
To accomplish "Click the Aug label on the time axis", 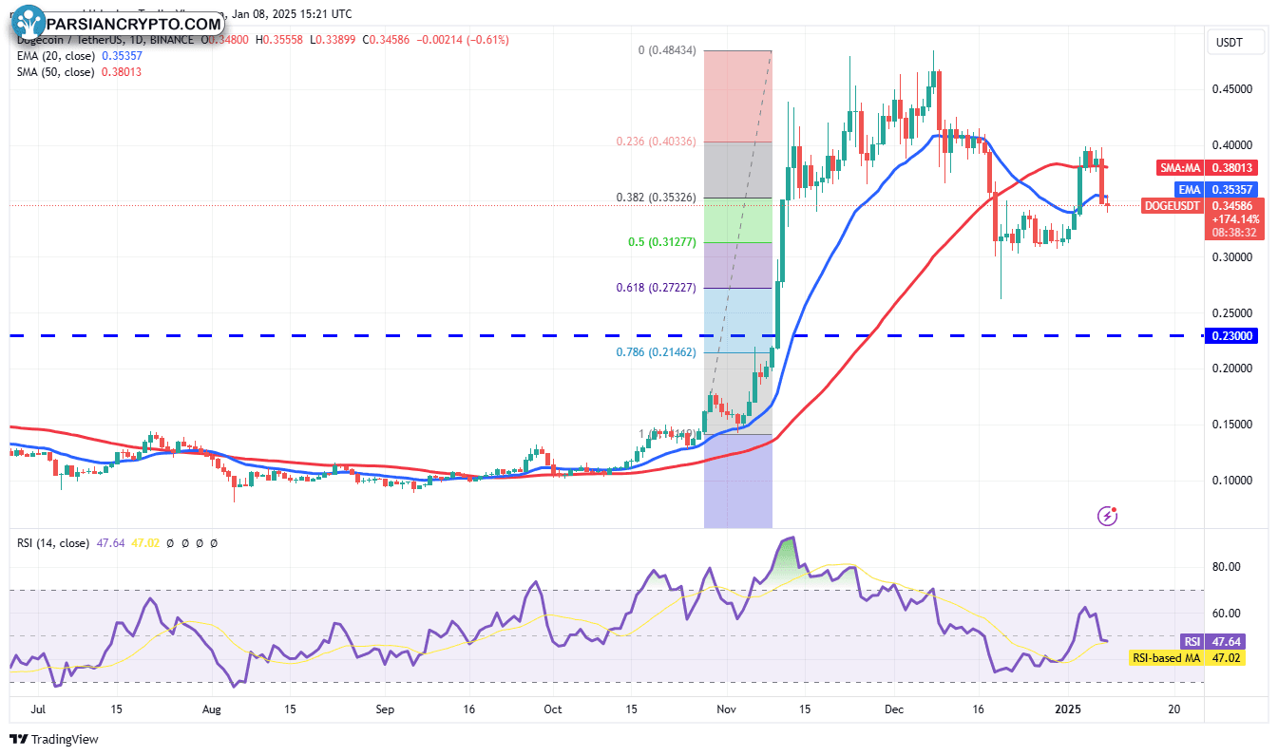I will tap(212, 709).
